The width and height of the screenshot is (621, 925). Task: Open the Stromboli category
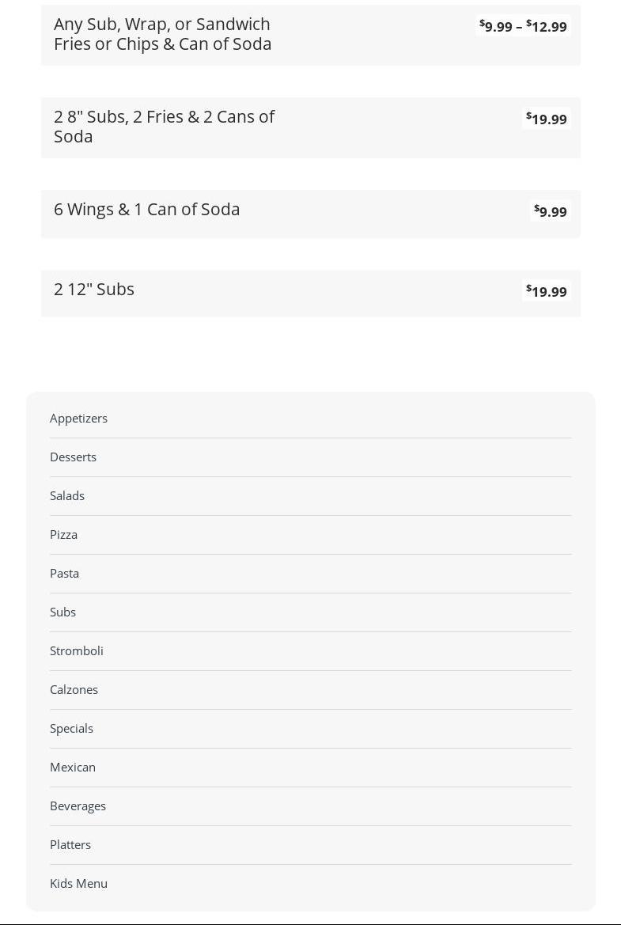click(x=77, y=650)
